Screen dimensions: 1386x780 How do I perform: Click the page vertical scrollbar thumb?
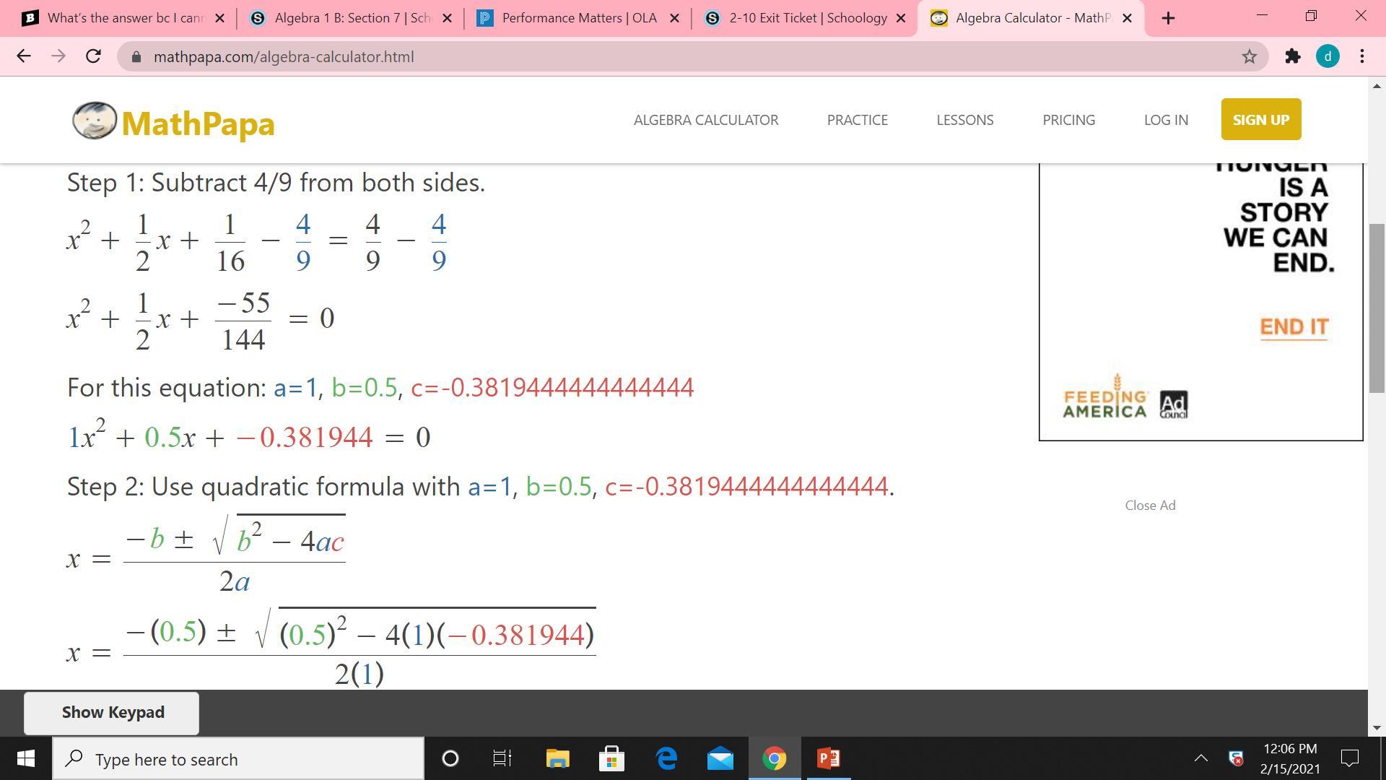(1377, 308)
